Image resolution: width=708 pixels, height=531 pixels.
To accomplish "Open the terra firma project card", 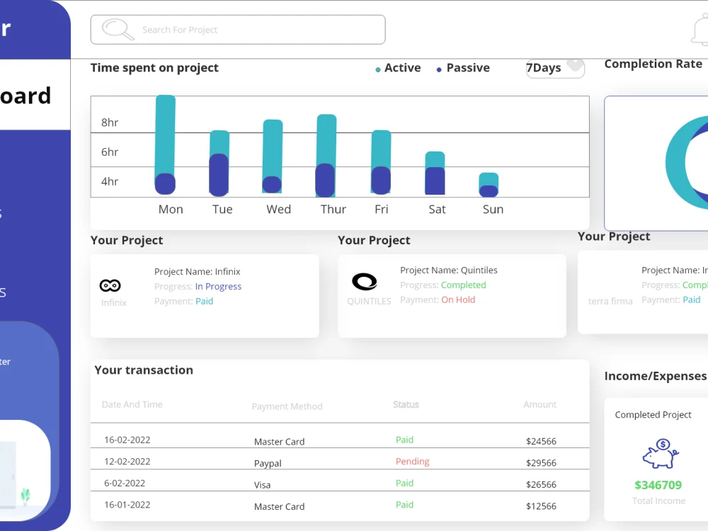I will 643,294.
